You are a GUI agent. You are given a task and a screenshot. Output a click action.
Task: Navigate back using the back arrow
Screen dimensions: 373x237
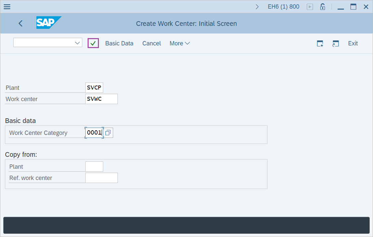tap(20, 23)
